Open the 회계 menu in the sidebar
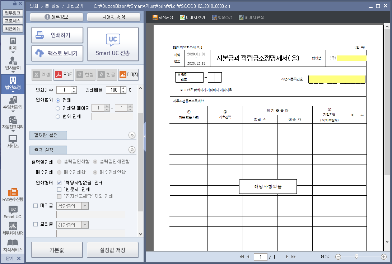The height and width of the screenshot is (264, 392). 13,44
